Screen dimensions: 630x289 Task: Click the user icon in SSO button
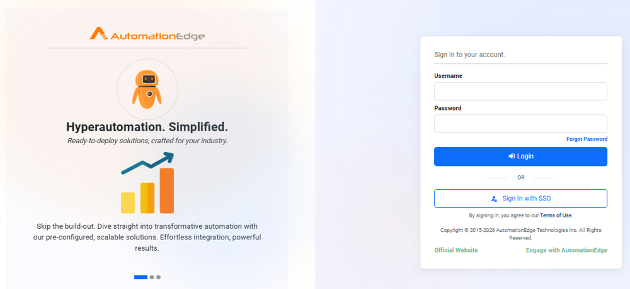(494, 199)
